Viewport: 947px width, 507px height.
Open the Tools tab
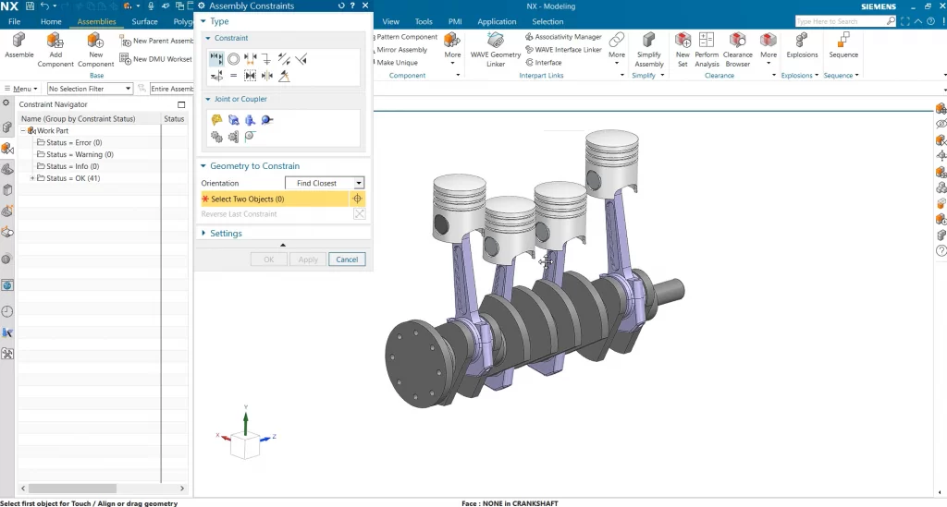point(424,21)
